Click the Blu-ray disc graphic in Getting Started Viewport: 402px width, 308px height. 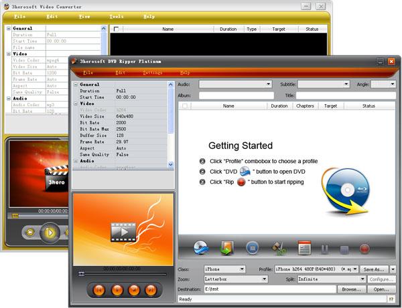[x=346, y=191]
